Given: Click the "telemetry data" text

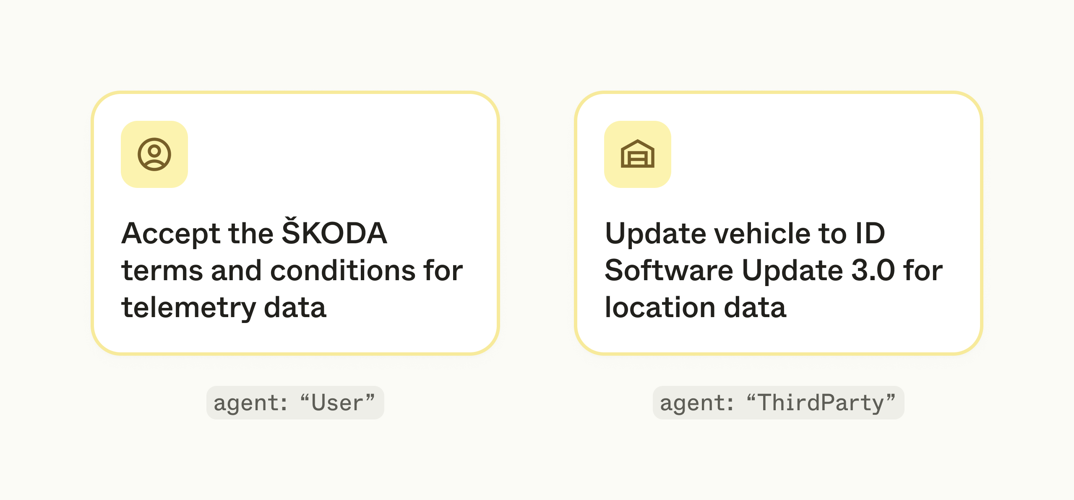Looking at the screenshot, I should pyautogui.click(x=224, y=307).
